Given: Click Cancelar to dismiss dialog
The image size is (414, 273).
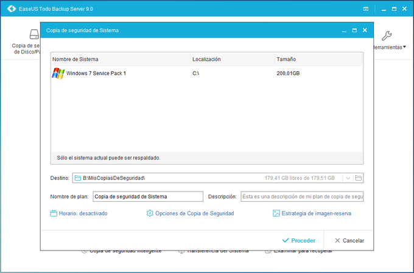Looking at the screenshot, I should 349,240.
